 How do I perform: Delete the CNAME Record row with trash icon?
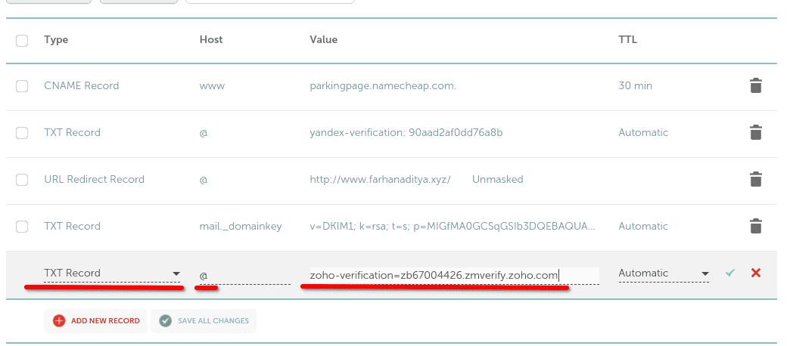coord(755,86)
